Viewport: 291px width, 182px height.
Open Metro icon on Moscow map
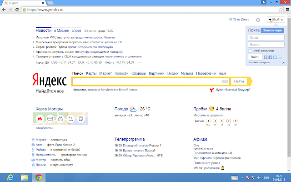pos(40,119)
